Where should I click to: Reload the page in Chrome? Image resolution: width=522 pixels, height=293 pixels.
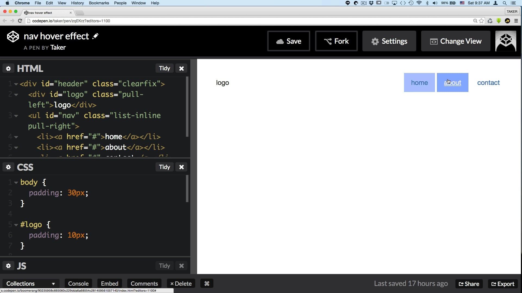20,21
